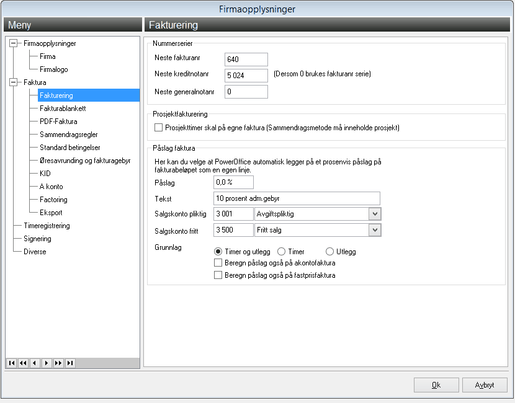Click the fast-forward double-right navigation arrow
515x403 pixels.
tap(58, 363)
